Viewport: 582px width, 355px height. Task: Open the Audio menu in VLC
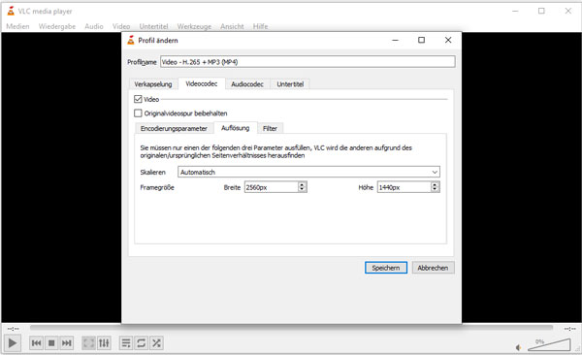point(94,26)
